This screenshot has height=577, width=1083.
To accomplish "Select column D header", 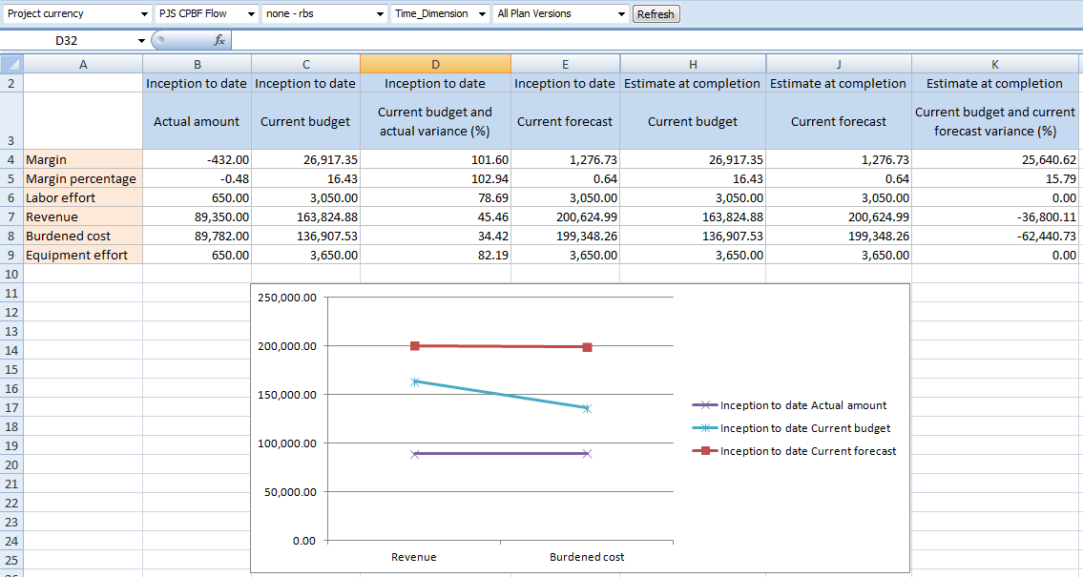I will [435, 64].
